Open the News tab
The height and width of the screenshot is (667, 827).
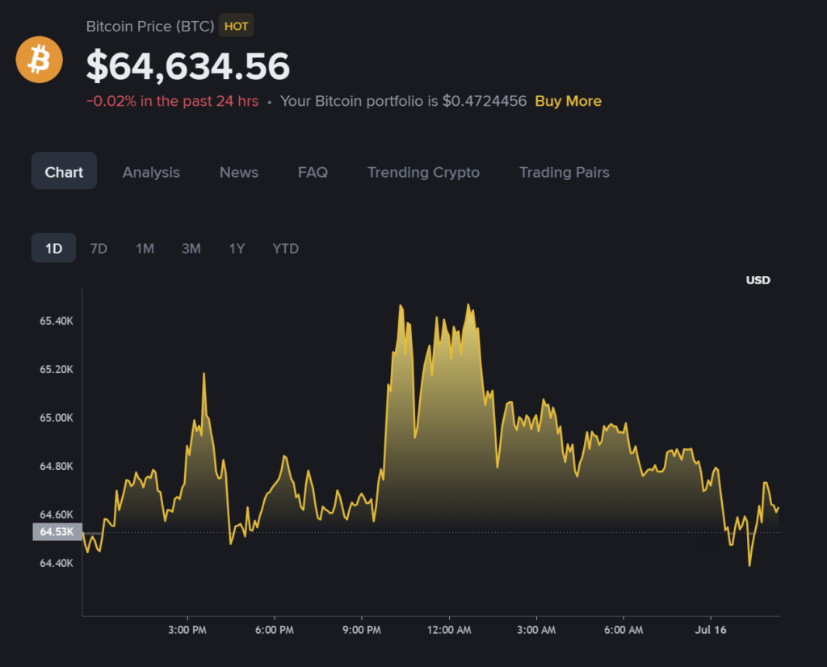point(239,173)
